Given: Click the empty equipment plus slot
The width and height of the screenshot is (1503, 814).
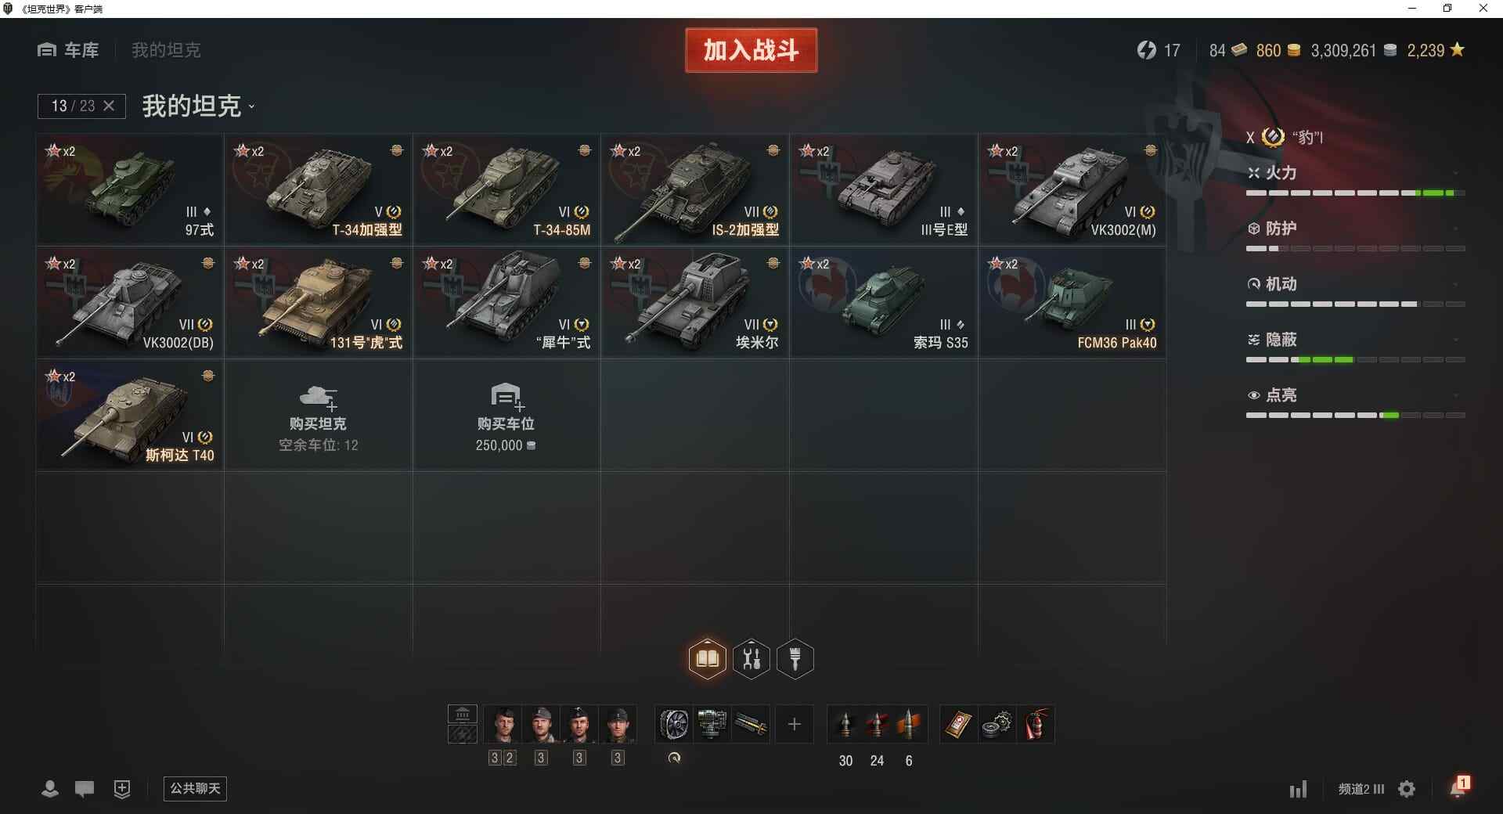Looking at the screenshot, I should pos(795,724).
